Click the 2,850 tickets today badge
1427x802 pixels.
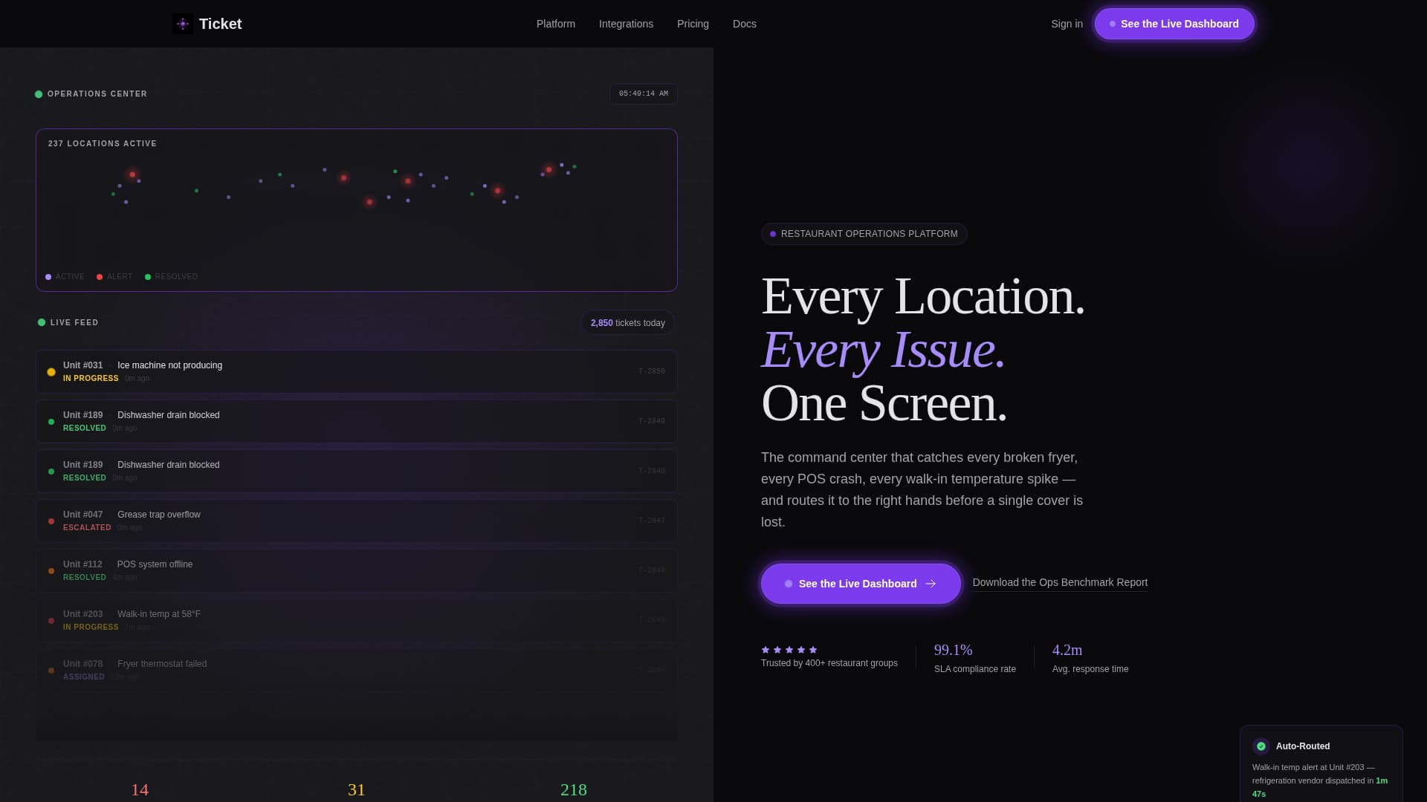tap(628, 323)
